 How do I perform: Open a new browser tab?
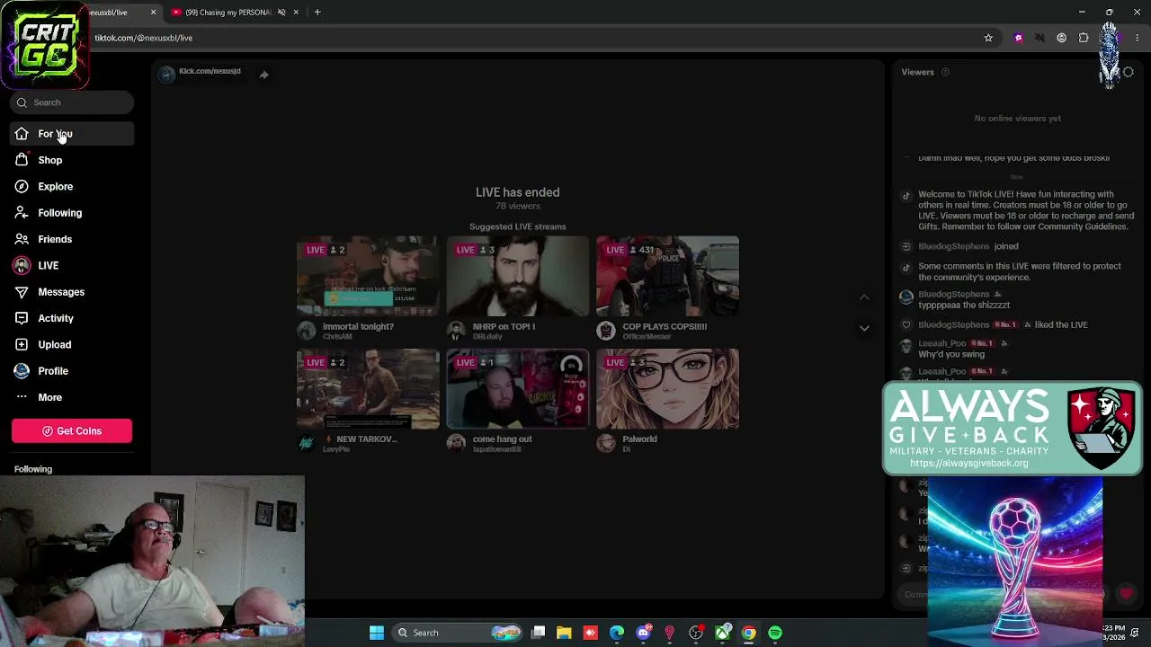317,13
